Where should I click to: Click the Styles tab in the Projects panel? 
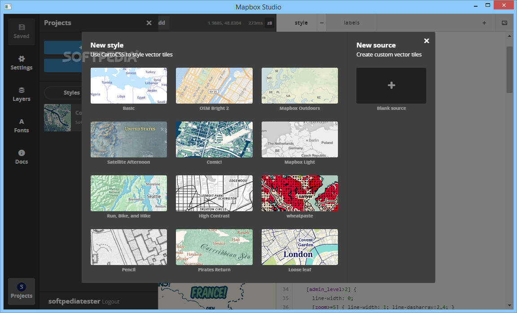coord(71,92)
